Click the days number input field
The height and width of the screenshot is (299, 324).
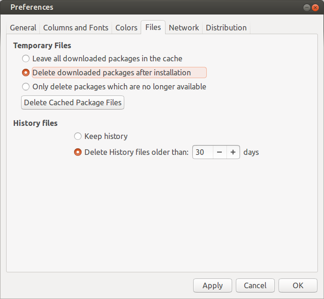203,152
